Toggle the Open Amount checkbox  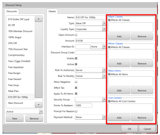click(x=76, y=35)
